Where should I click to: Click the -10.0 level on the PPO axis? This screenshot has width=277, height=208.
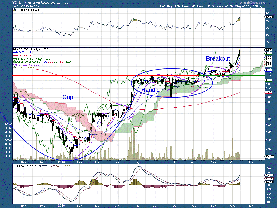click(269, 202)
